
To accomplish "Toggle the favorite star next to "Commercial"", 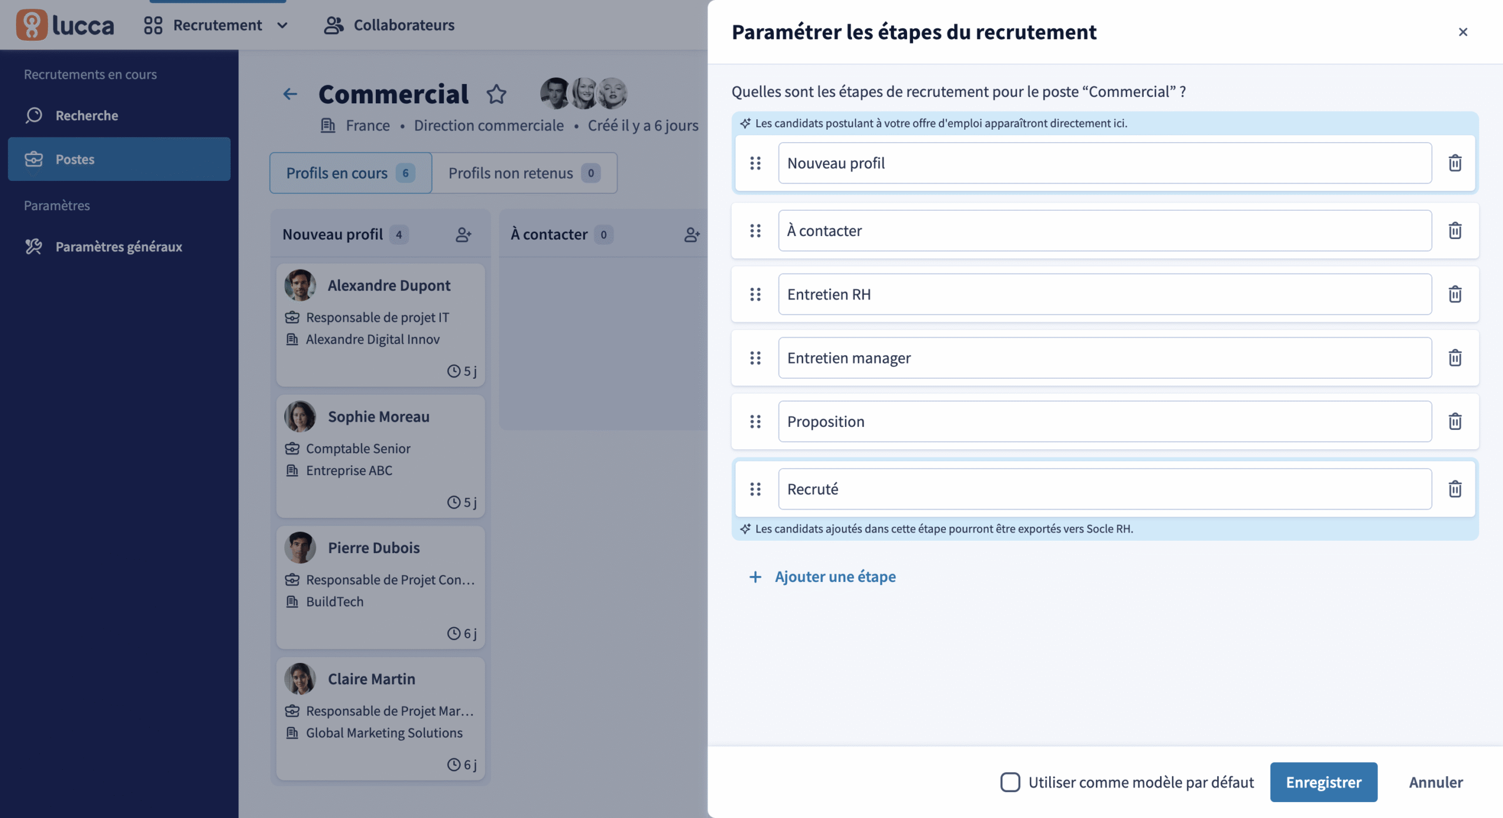I will point(496,94).
